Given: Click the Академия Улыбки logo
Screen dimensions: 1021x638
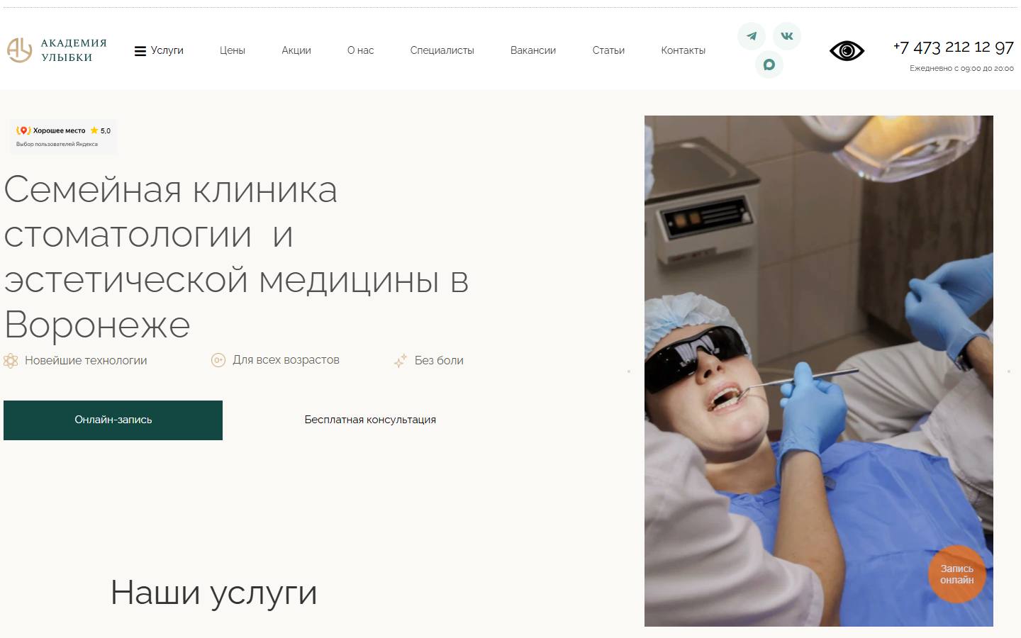Looking at the screenshot, I should (x=57, y=50).
